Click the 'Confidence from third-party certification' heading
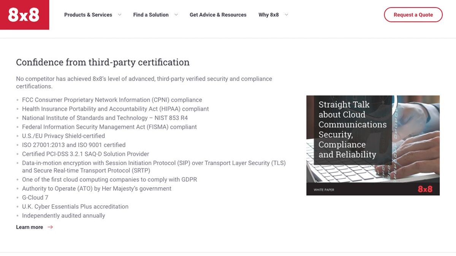456x256 pixels. (103, 62)
